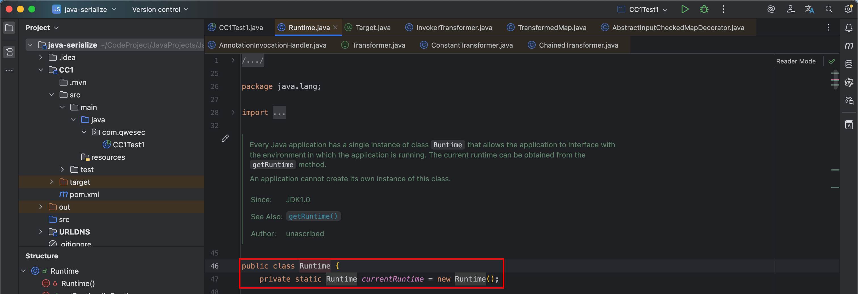Toggle rendered doc view with pencil icon
Viewport: 858px width, 294px height.
point(225,138)
